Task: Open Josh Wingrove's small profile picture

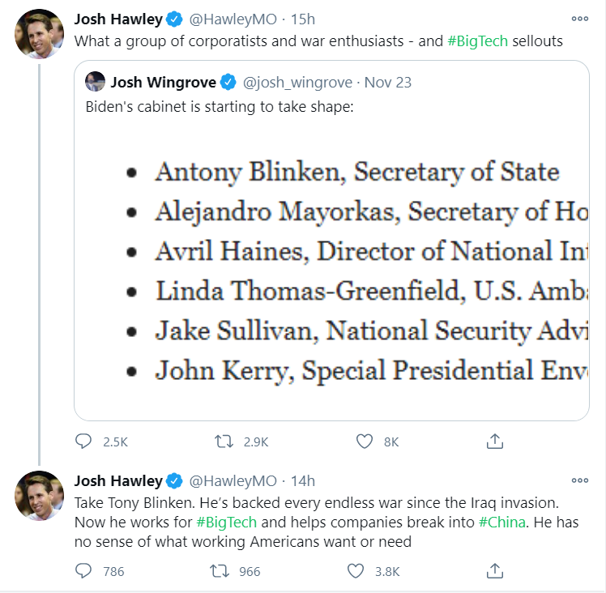Action: 95,82
